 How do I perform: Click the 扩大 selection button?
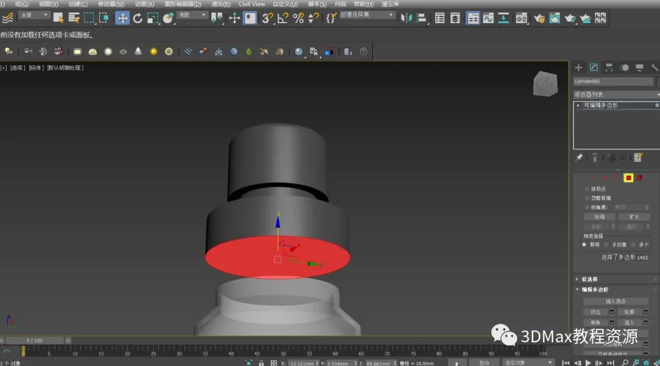tap(634, 217)
